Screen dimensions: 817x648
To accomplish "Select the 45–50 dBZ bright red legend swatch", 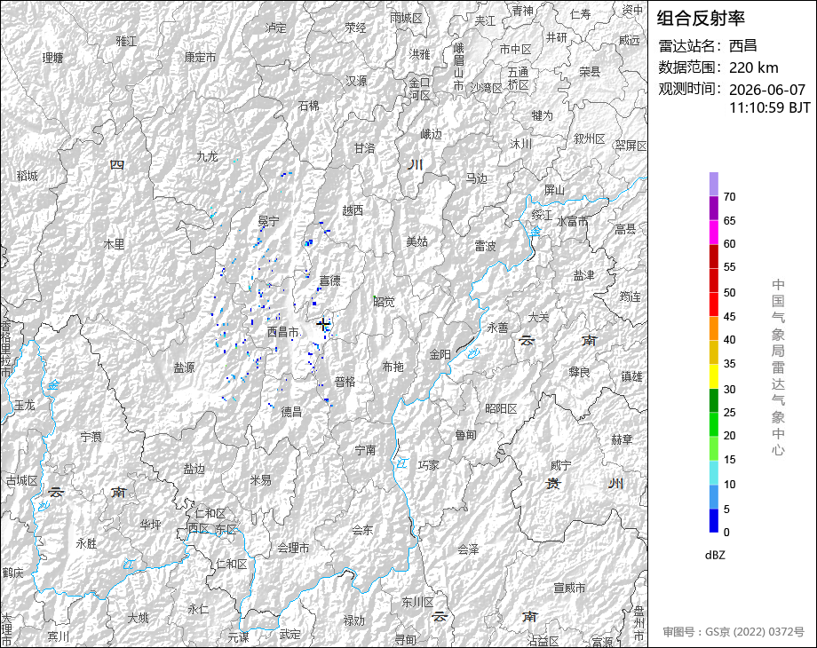I will pyautogui.click(x=714, y=304).
